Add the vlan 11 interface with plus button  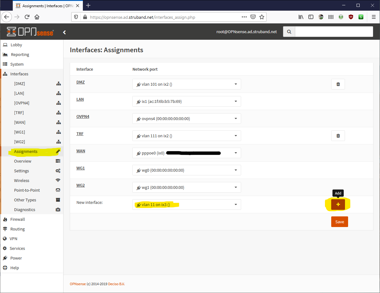pyautogui.click(x=338, y=204)
